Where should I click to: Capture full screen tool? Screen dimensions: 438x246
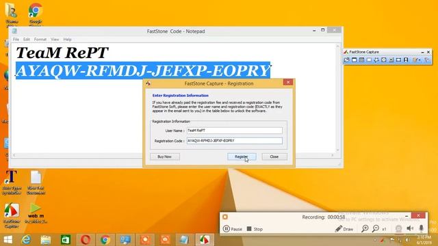click(383, 59)
